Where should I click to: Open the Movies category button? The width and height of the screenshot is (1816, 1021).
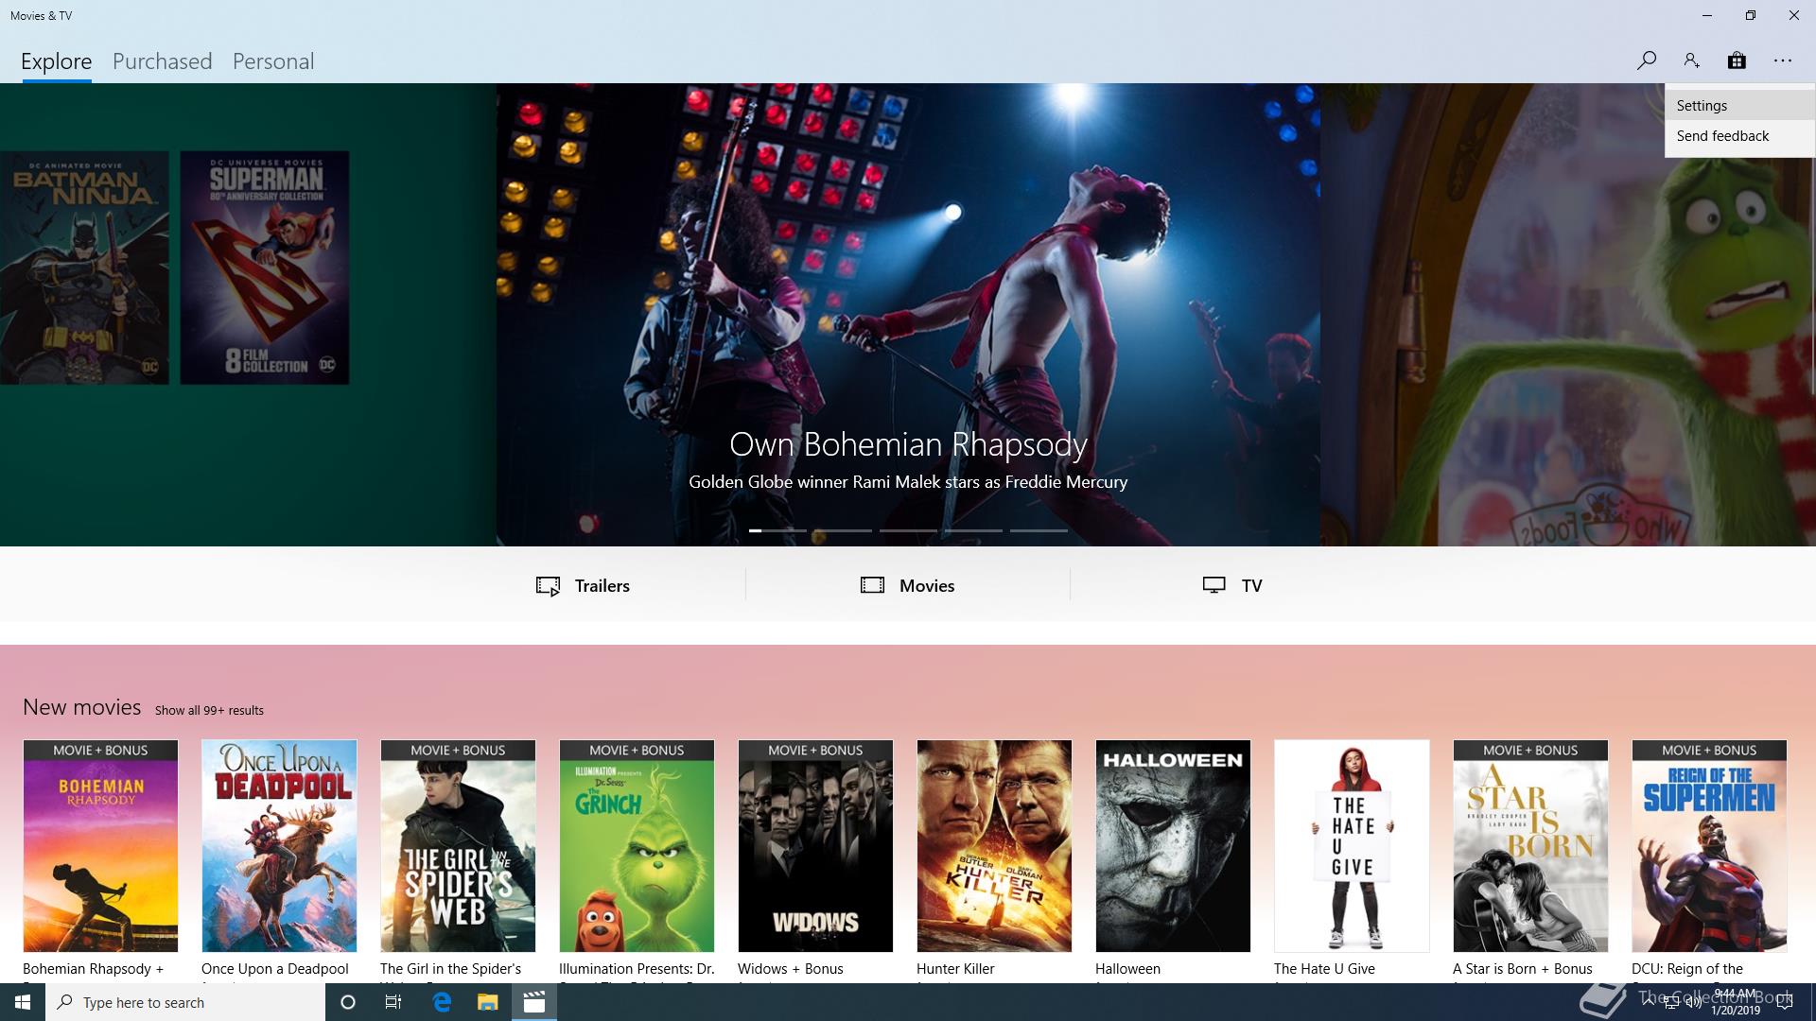pos(908,585)
